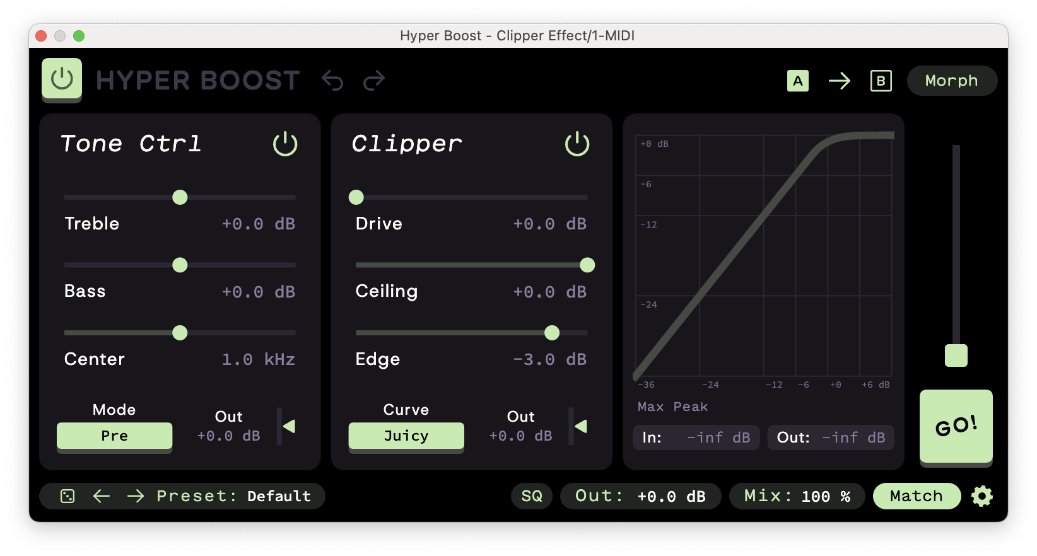This screenshot has height=556, width=1037.
Task: Click the Mix 100 % field
Action: click(x=797, y=496)
